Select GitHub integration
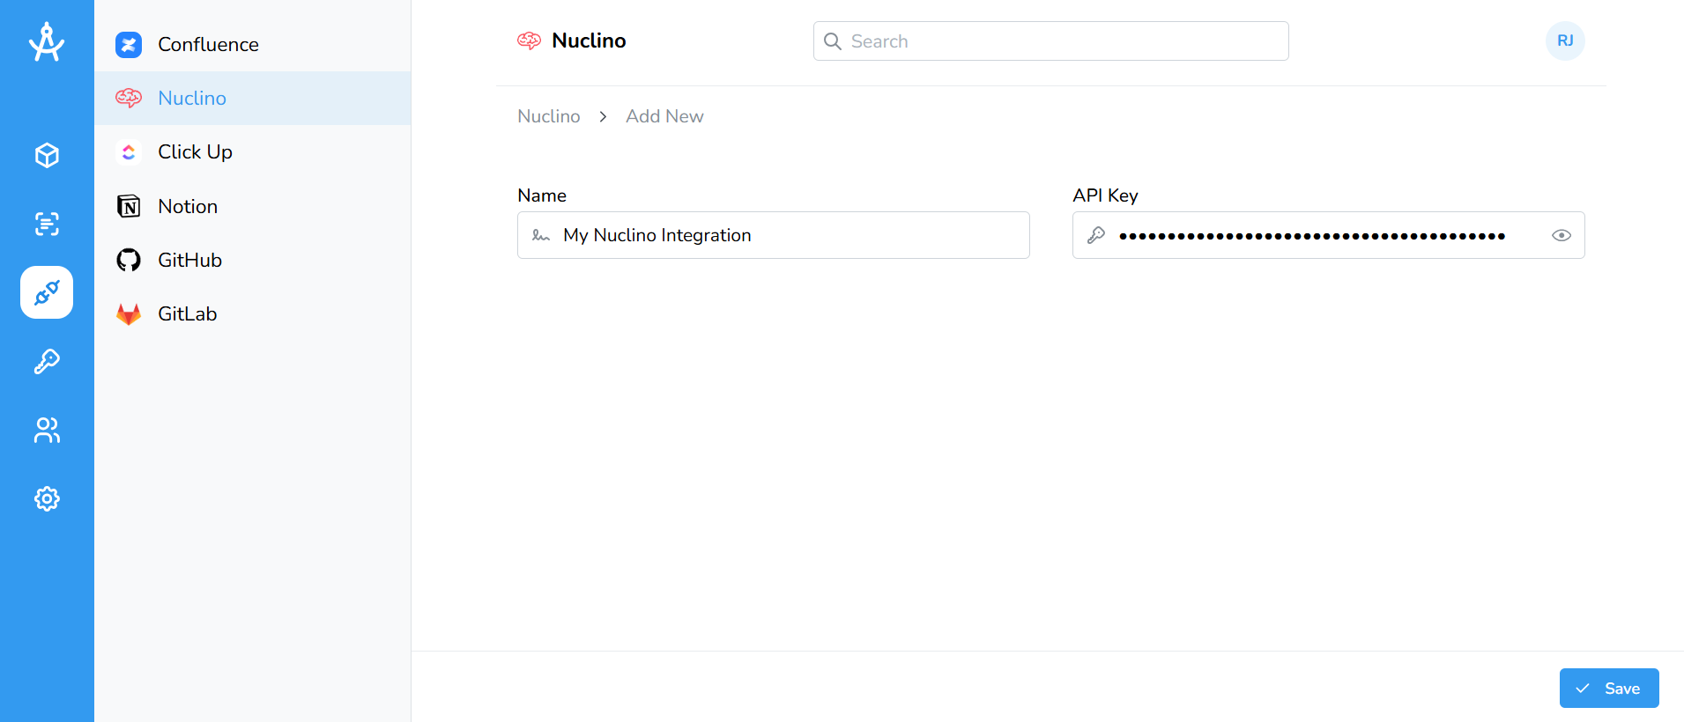Image resolution: width=1684 pixels, height=722 pixels. click(253, 260)
